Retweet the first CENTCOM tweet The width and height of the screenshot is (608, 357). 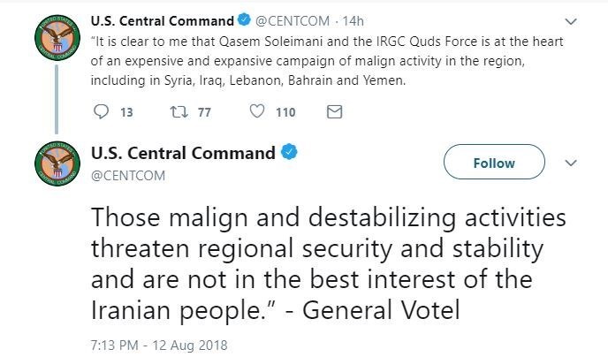tap(179, 112)
